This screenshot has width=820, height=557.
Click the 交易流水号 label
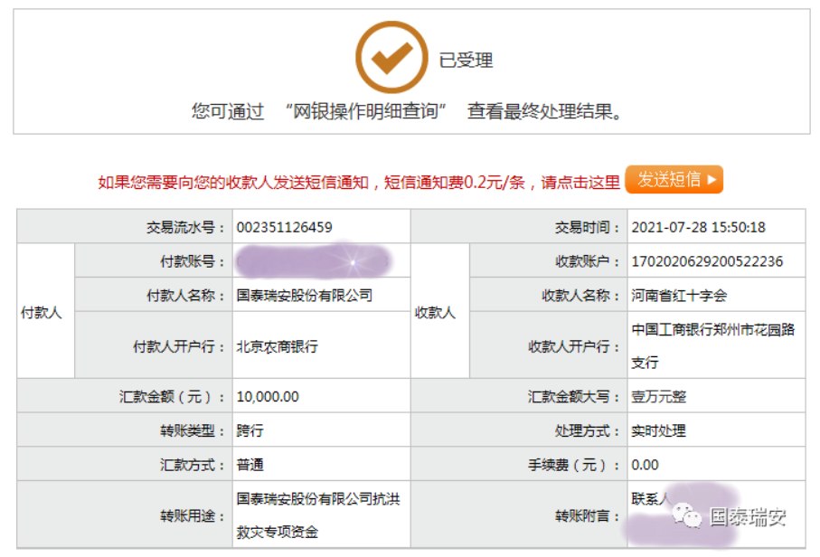tap(185, 227)
